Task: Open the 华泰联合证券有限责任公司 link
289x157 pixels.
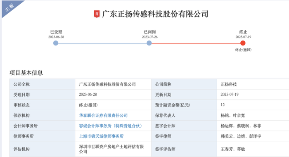Action: pos(103,116)
